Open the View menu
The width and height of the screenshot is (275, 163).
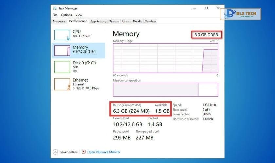pos(79,15)
